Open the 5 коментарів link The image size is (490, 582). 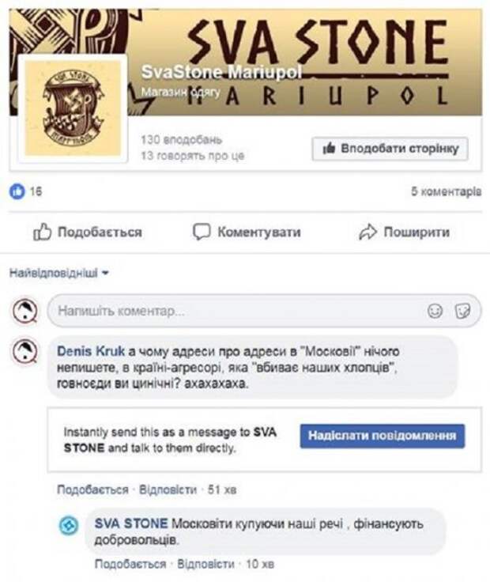446,191
